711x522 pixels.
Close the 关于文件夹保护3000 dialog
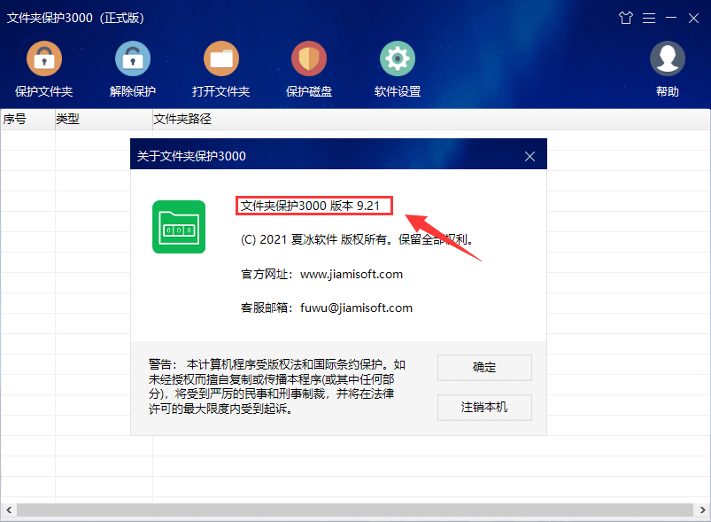coord(529,157)
